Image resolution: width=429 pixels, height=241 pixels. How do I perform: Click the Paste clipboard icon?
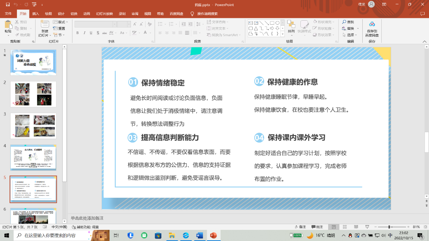coord(8,25)
